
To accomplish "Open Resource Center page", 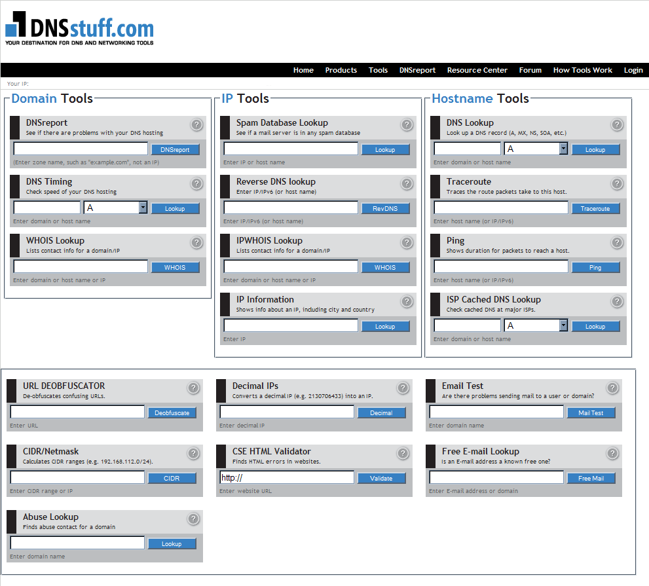I will pos(477,70).
